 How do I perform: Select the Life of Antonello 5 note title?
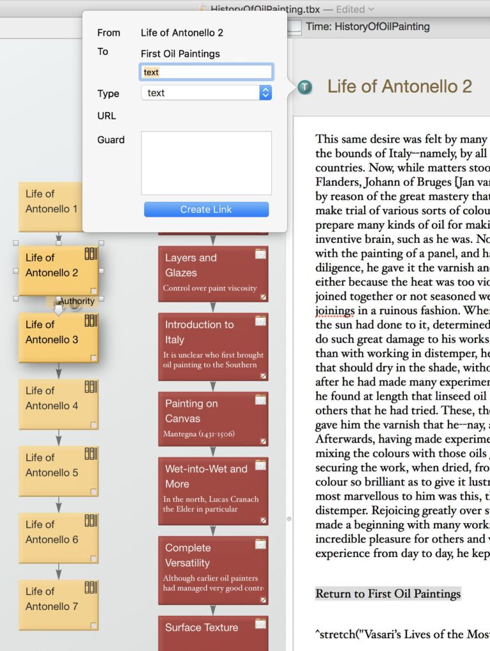(52, 465)
